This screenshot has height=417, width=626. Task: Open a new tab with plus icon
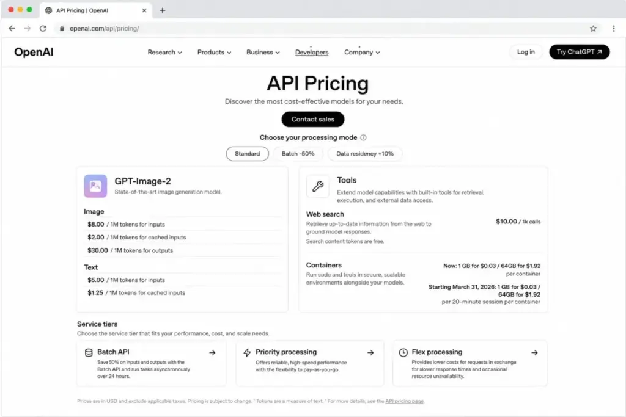click(162, 10)
